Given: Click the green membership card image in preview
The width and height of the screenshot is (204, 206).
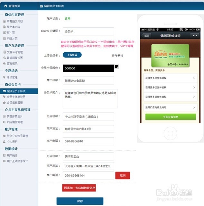Looking at the screenshot, I should pyautogui.click(x=170, y=56).
